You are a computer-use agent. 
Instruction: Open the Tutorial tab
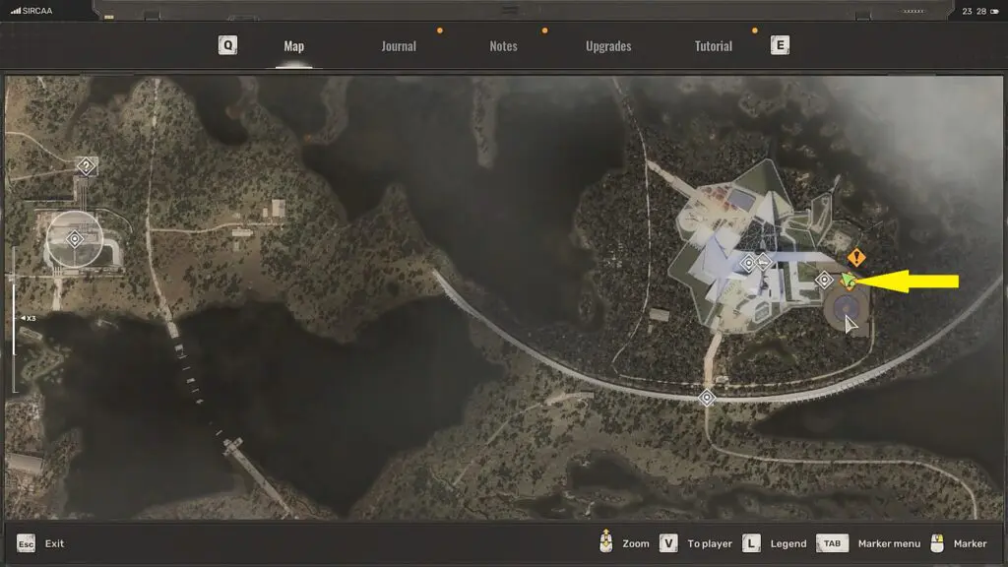point(714,46)
